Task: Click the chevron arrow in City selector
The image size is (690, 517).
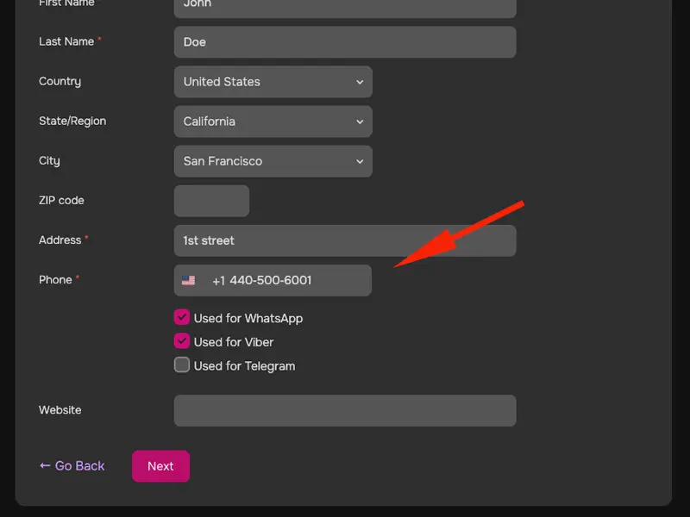Action: click(360, 161)
